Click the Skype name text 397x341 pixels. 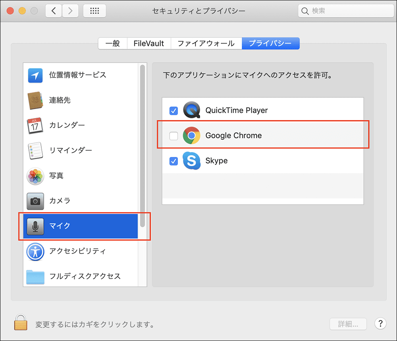pyautogui.click(x=216, y=161)
